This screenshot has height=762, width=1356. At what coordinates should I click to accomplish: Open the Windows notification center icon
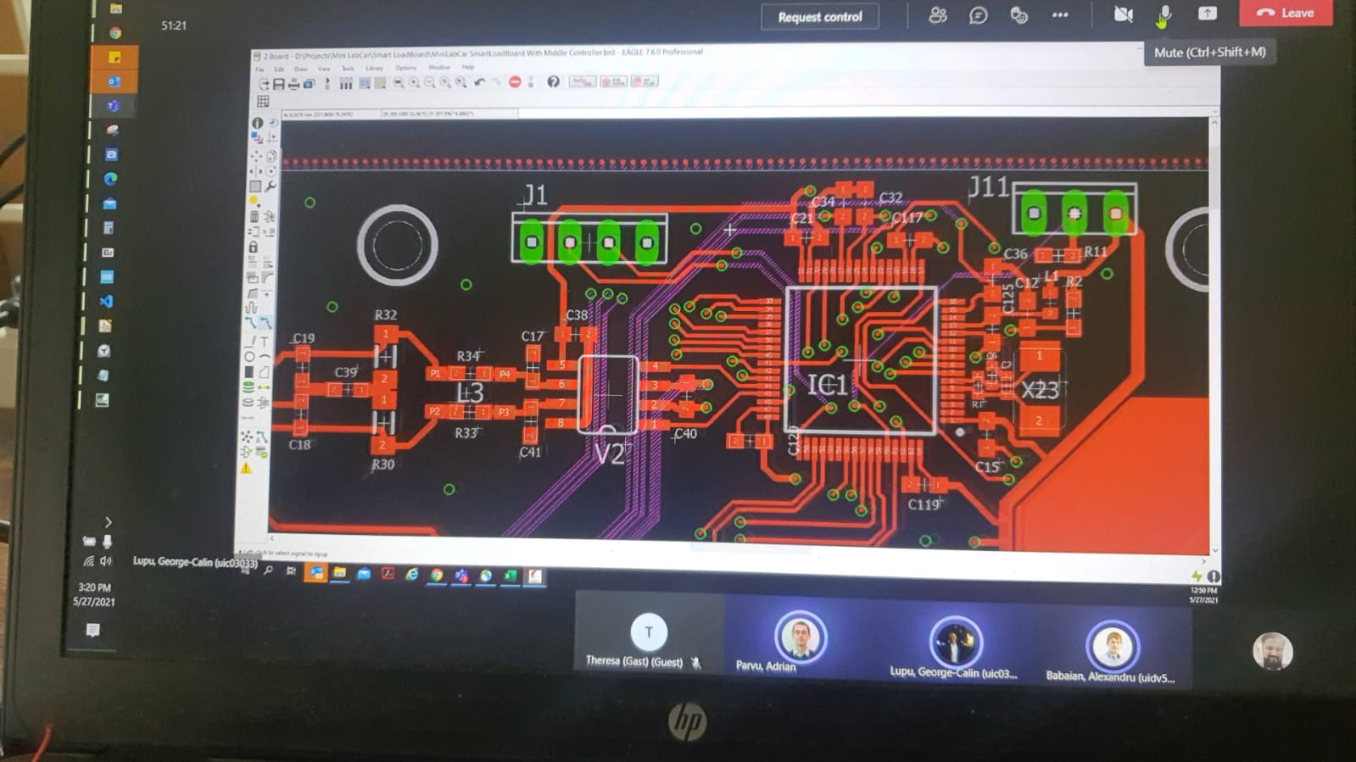pos(93,630)
